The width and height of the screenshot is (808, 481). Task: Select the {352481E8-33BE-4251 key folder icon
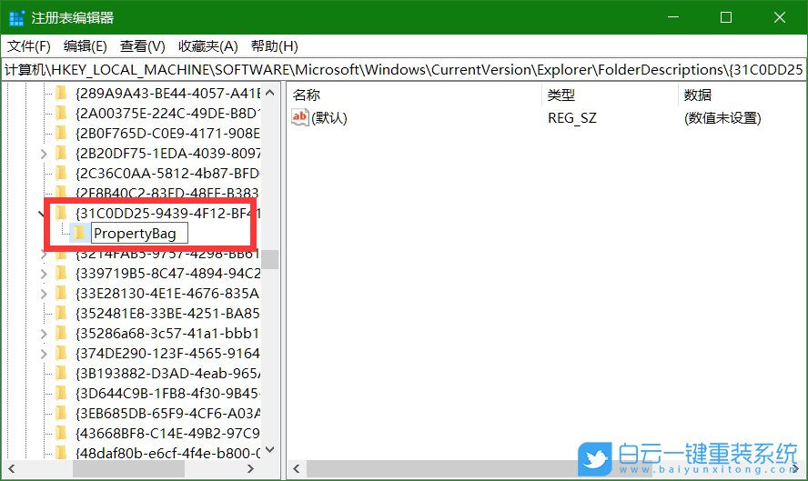[x=61, y=313]
